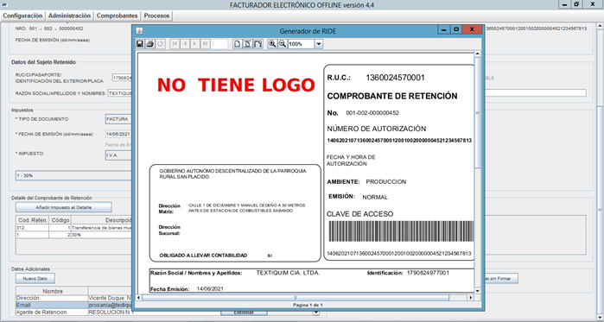The width and height of the screenshot is (604, 322).
Task: Click the Print icon in RIDE viewer
Action: click(149, 44)
